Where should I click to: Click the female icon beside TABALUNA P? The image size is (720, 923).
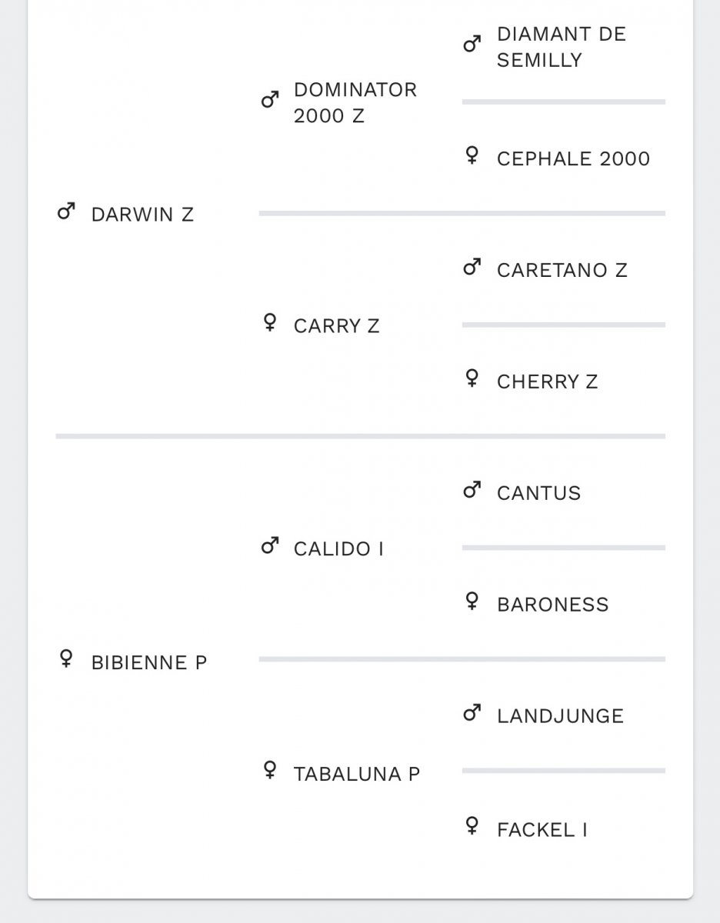click(x=269, y=770)
